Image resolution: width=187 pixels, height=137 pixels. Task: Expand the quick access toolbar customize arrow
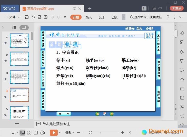(65, 17)
